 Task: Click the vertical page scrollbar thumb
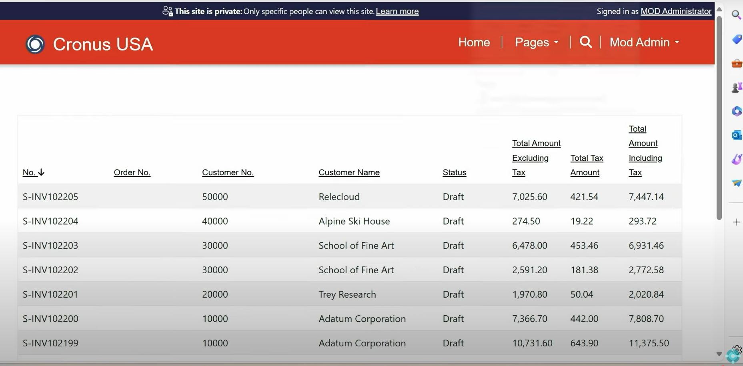[719, 116]
